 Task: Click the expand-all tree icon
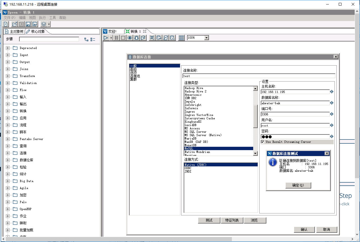point(86,39)
